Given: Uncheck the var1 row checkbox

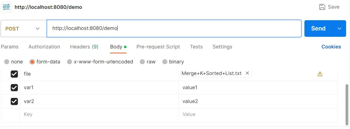Looking at the screenshot, I should click(14, 88).
